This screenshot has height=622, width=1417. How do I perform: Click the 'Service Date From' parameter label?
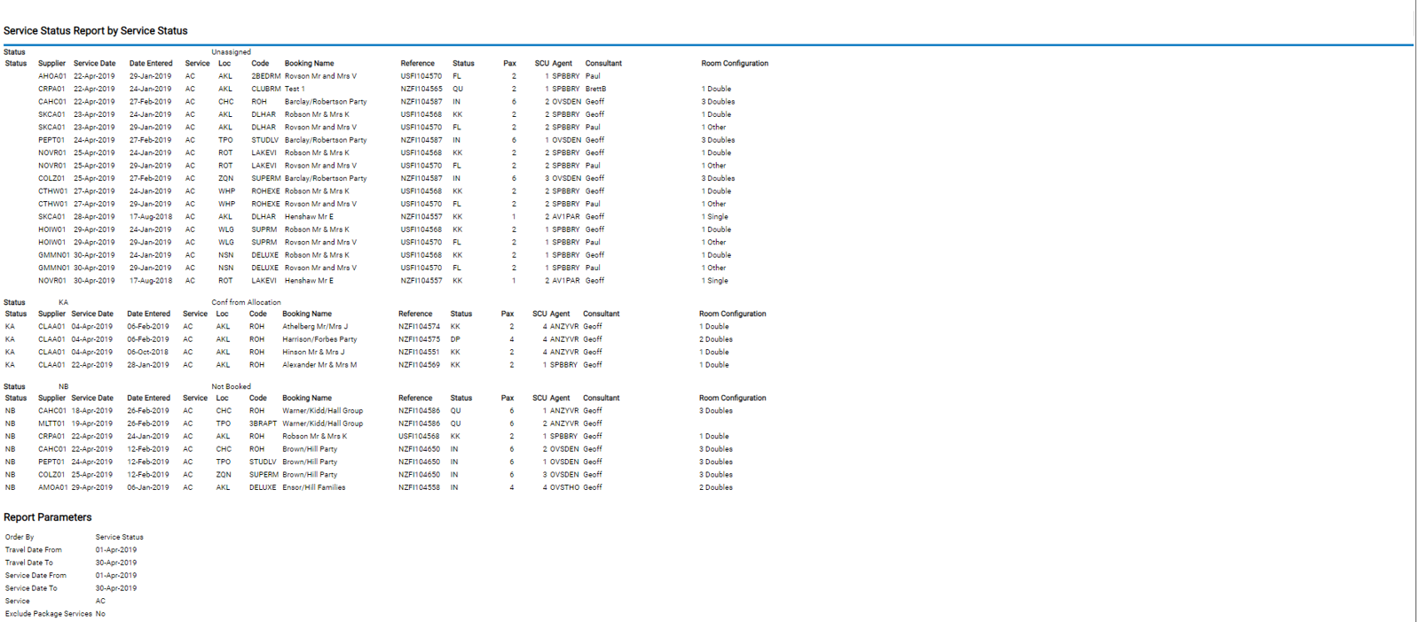pyautogui.click(x=35, y=576)
